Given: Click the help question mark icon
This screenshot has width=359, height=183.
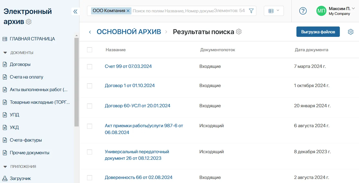Looking at the screenshot, I should (x=303, y=11).
